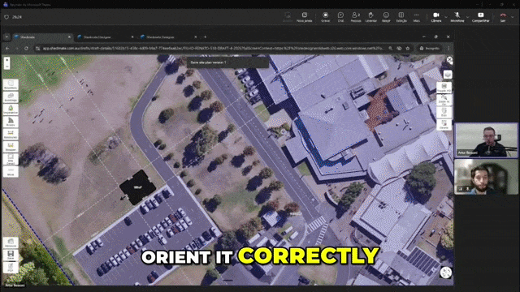The width and height of the screenshot is (520, 292).
Task: Bookmark the page with the star icon
Action: (408, 49)
